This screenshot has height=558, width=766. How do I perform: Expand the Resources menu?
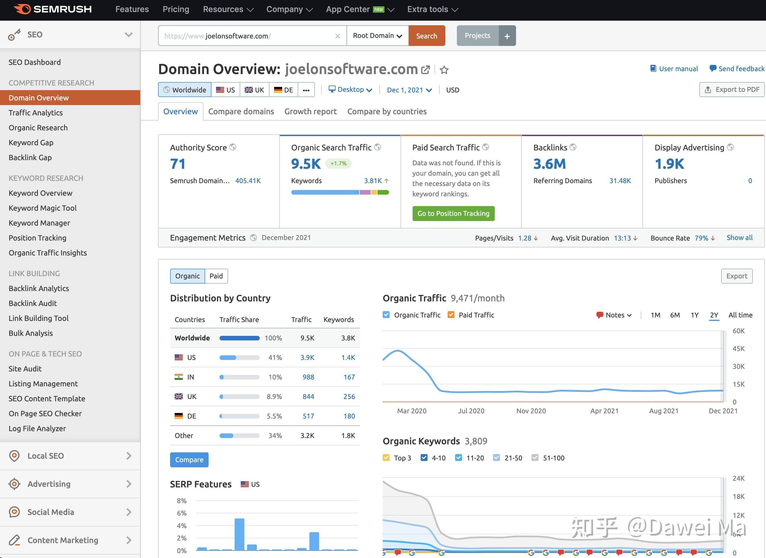tap(228, 9)
